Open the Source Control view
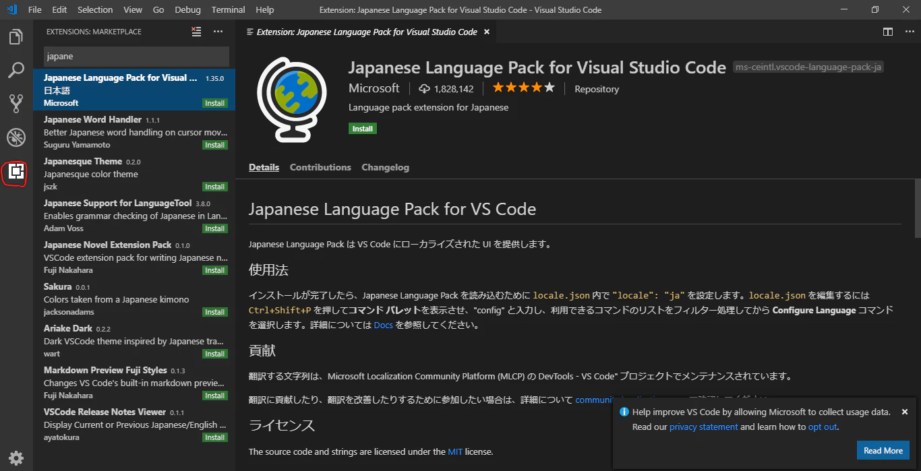The height and width of the screenshot is (471, 921). [16, 103]
